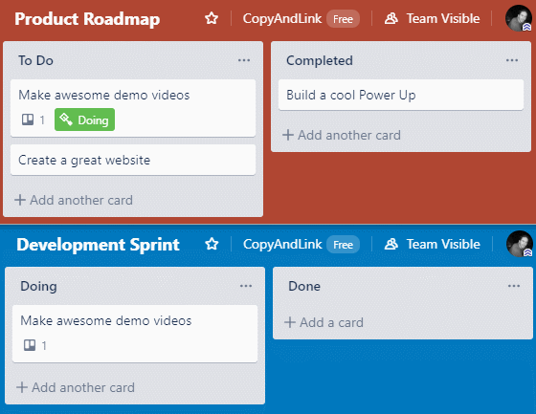The width and height of the screenshot is (536, 414).
Task: Open member avatar on Development Sprint board
Action: click(x=519, y=244)
